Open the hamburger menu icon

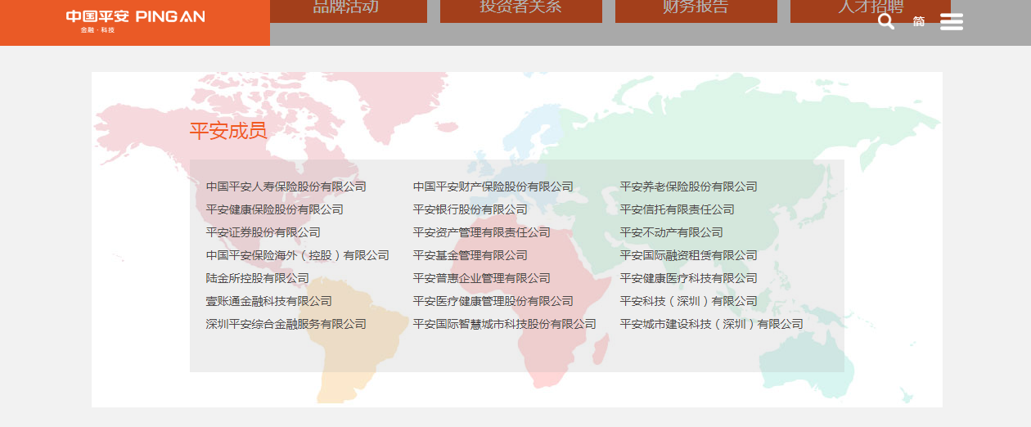click(x=952, y=21)
